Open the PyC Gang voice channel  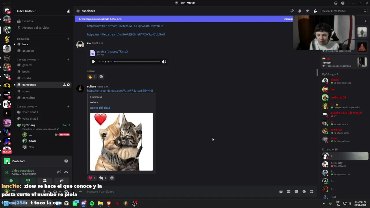pos(43,125)
